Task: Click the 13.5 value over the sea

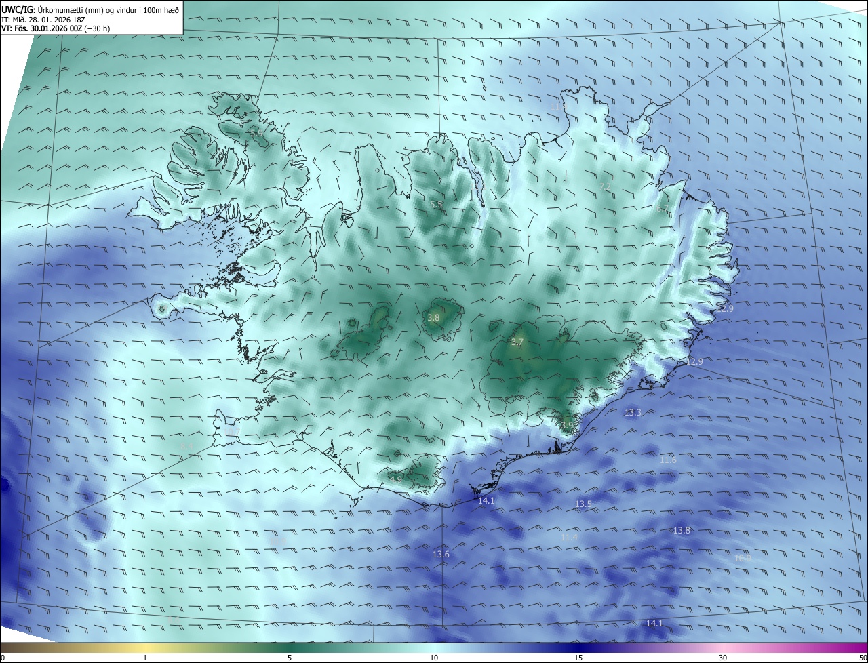Action: [x=584, y=504]
